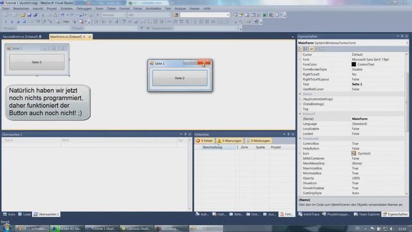This screenshot has height=232, width=412.
Task: Pin the Überwachen 1 panel with pushpin icon
Action: pos(185,135)
